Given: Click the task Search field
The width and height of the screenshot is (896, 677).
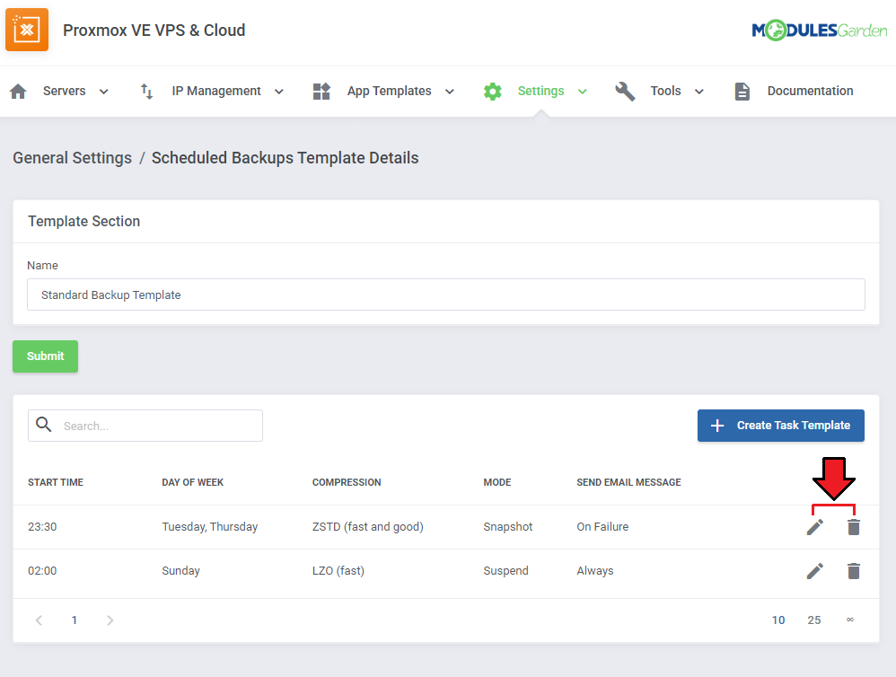Looking at the screenshot, I should click(x=145, y=426).
